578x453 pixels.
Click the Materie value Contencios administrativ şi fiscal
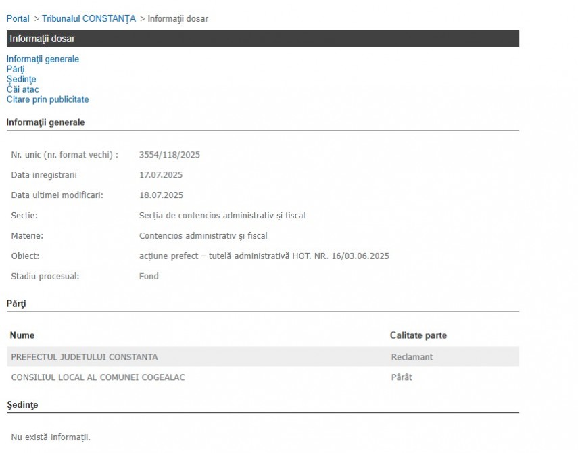pyautogui.click(x=203, y=236)
